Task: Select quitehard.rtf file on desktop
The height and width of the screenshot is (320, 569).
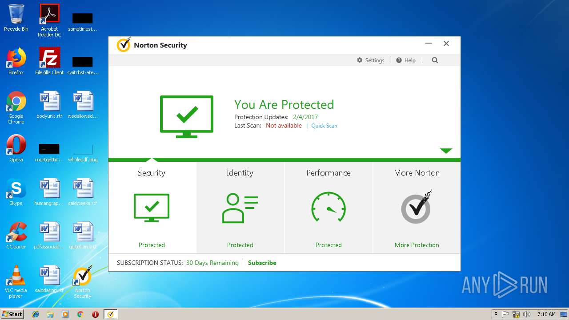Action: pos(83,236)
